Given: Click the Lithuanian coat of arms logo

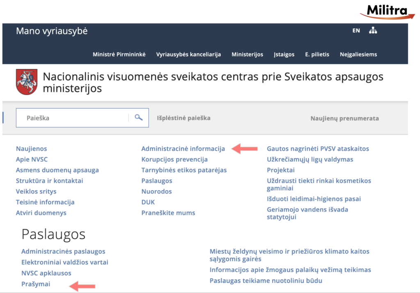Looking at the screenshot, I should pos(27,82).
